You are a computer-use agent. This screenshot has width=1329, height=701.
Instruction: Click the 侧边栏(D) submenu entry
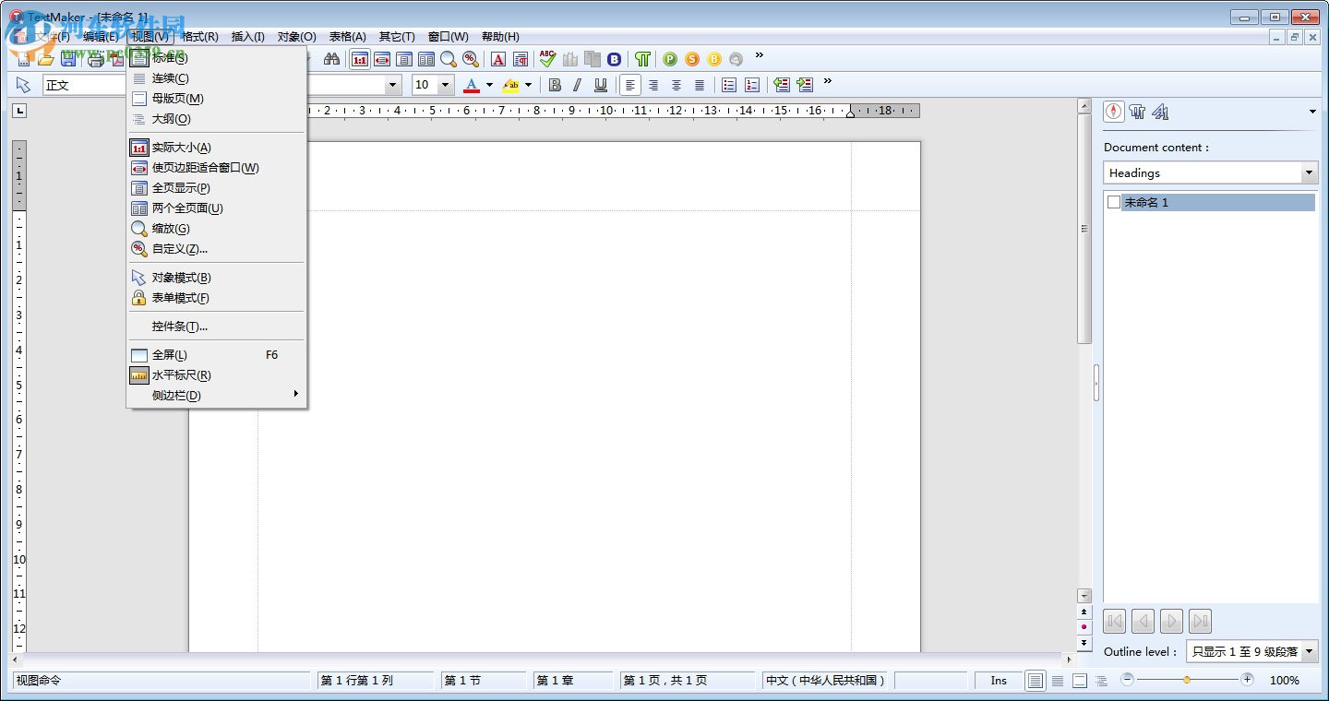(176, 396)
